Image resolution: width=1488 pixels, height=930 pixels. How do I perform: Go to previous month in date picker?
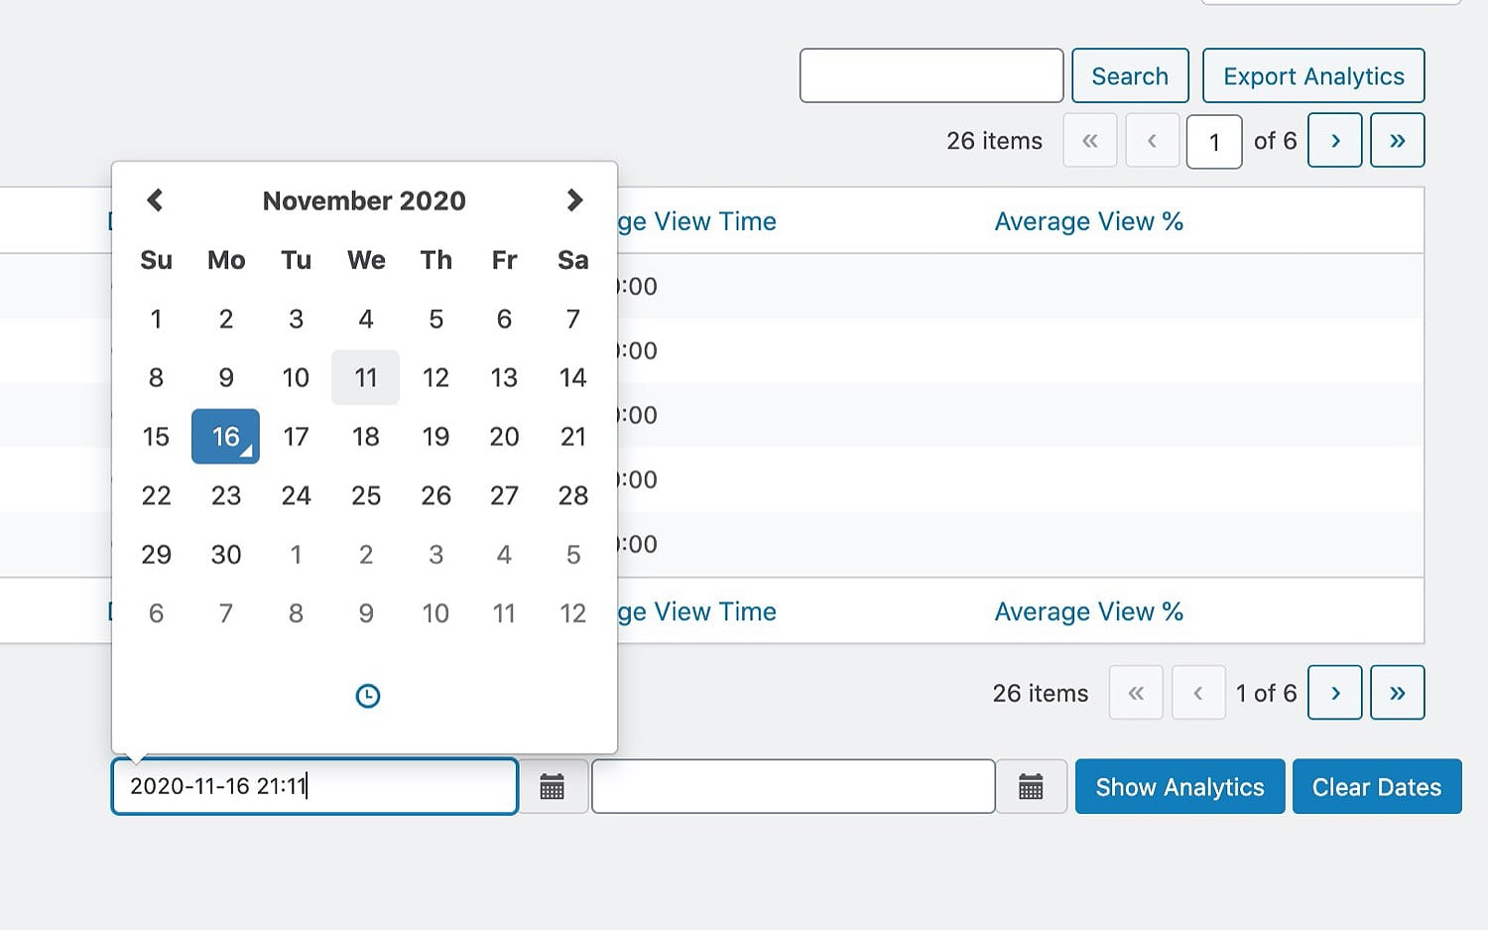coord(155,200)
